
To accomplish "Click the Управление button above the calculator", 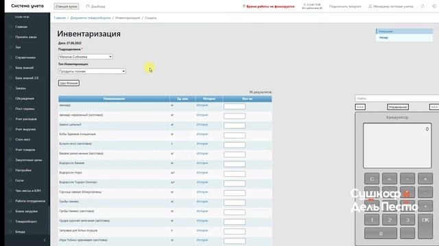I will point(398,107).
